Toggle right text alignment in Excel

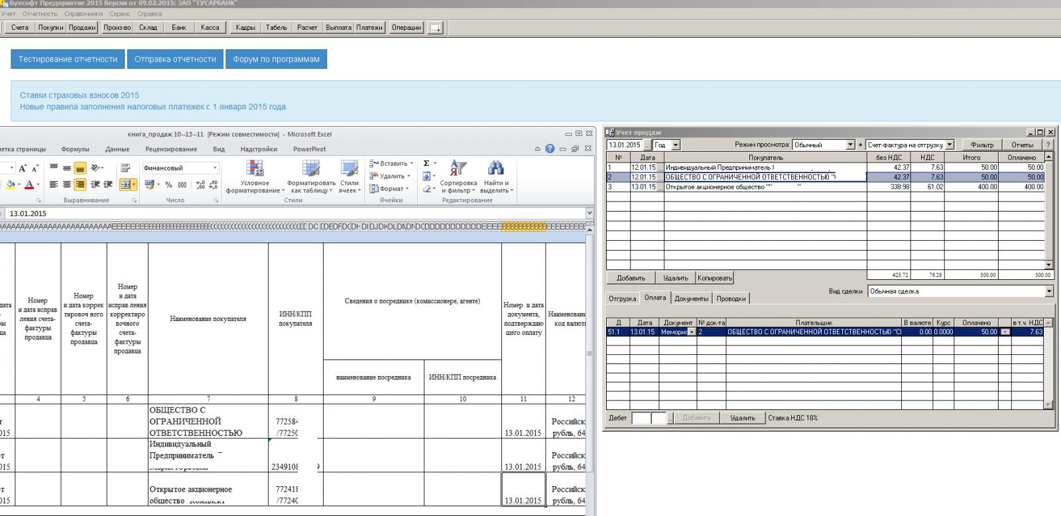tap(80, 185)
